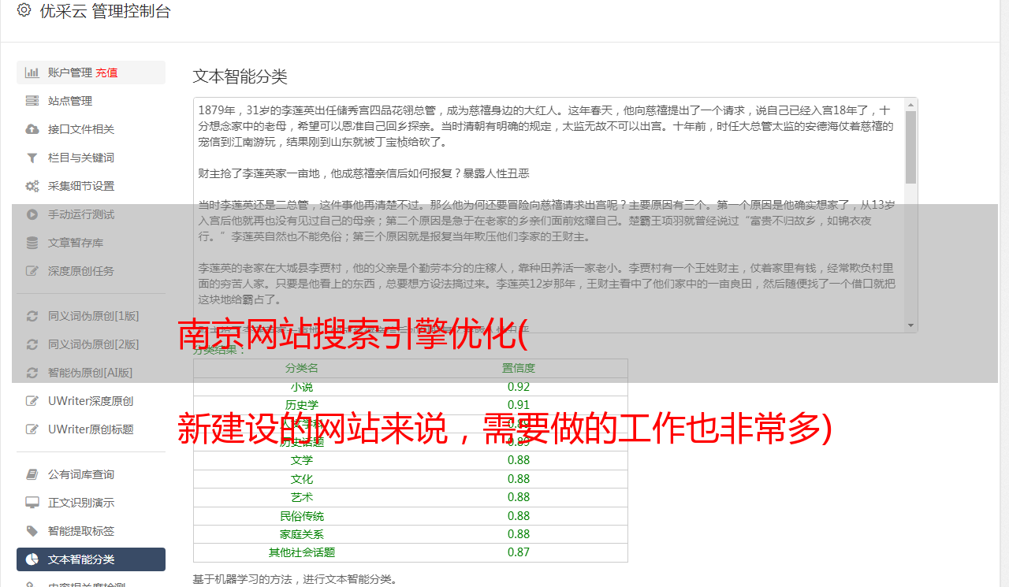Click the 历史学 category cell

click(302, 405)
